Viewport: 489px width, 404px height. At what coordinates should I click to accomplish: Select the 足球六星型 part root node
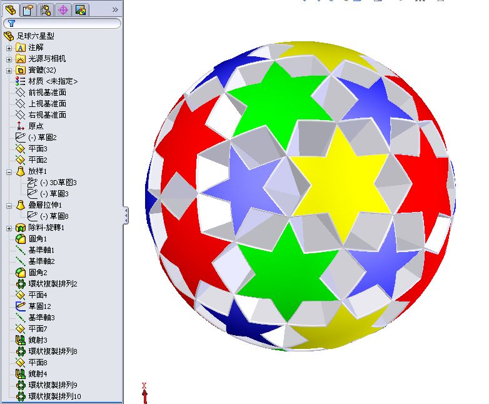[35, 36]
